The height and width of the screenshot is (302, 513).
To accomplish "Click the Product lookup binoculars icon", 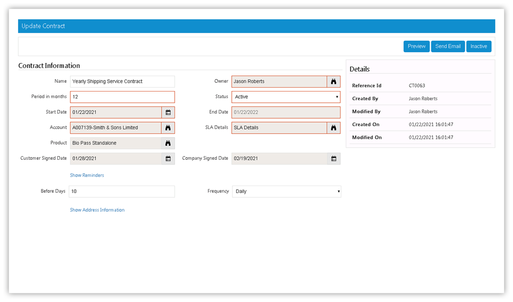I will point(168,143).
